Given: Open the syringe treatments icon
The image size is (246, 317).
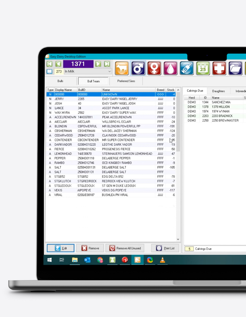Looking at the screenshot, I should (187, 68).
